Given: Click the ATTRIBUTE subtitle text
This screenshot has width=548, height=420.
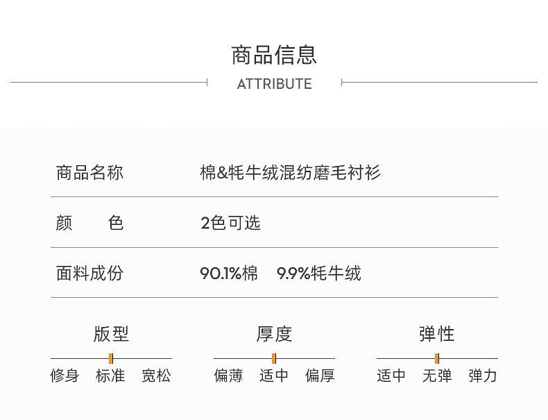Looking at the screenshot, I should 274,84.
